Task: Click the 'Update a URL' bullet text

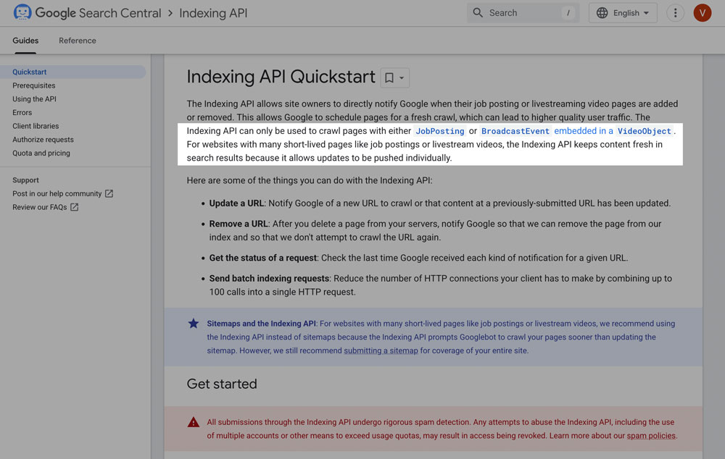Action: coord(236,203)
